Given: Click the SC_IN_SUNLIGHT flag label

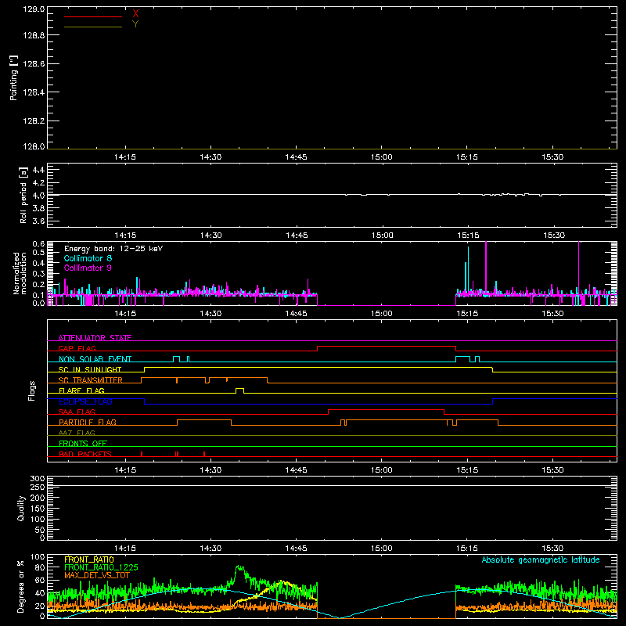Looking at the screenshot, I should pos(90,369).
